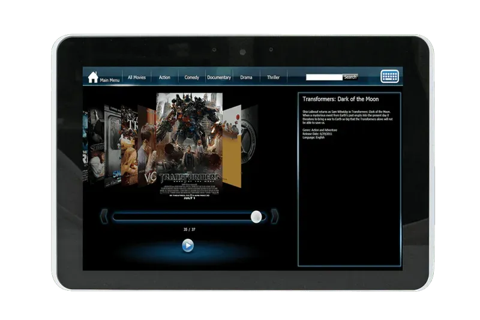480x320 pixels.
Task: Play the selected movie with the blue play button
Action: 188,246
